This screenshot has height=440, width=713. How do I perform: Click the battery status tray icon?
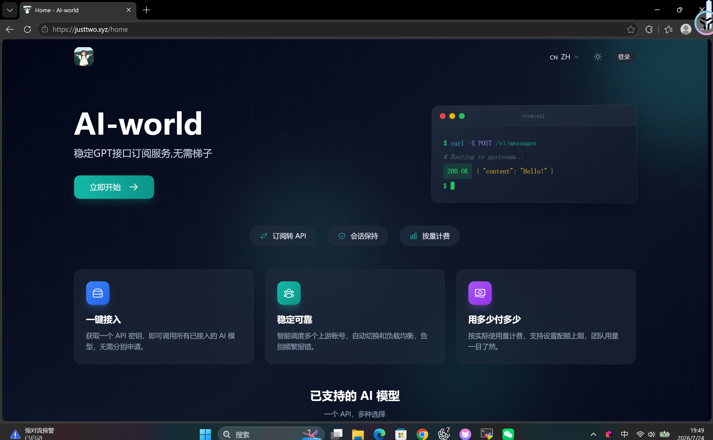(665, 434)
